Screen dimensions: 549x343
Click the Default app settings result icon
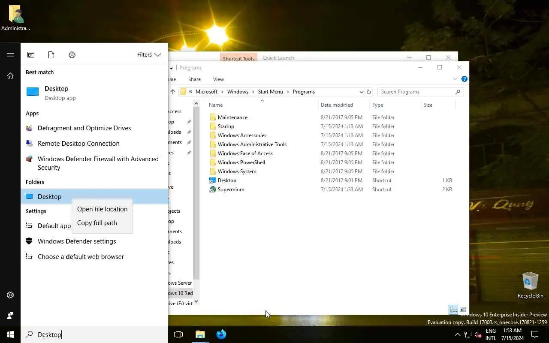[29, 226]
